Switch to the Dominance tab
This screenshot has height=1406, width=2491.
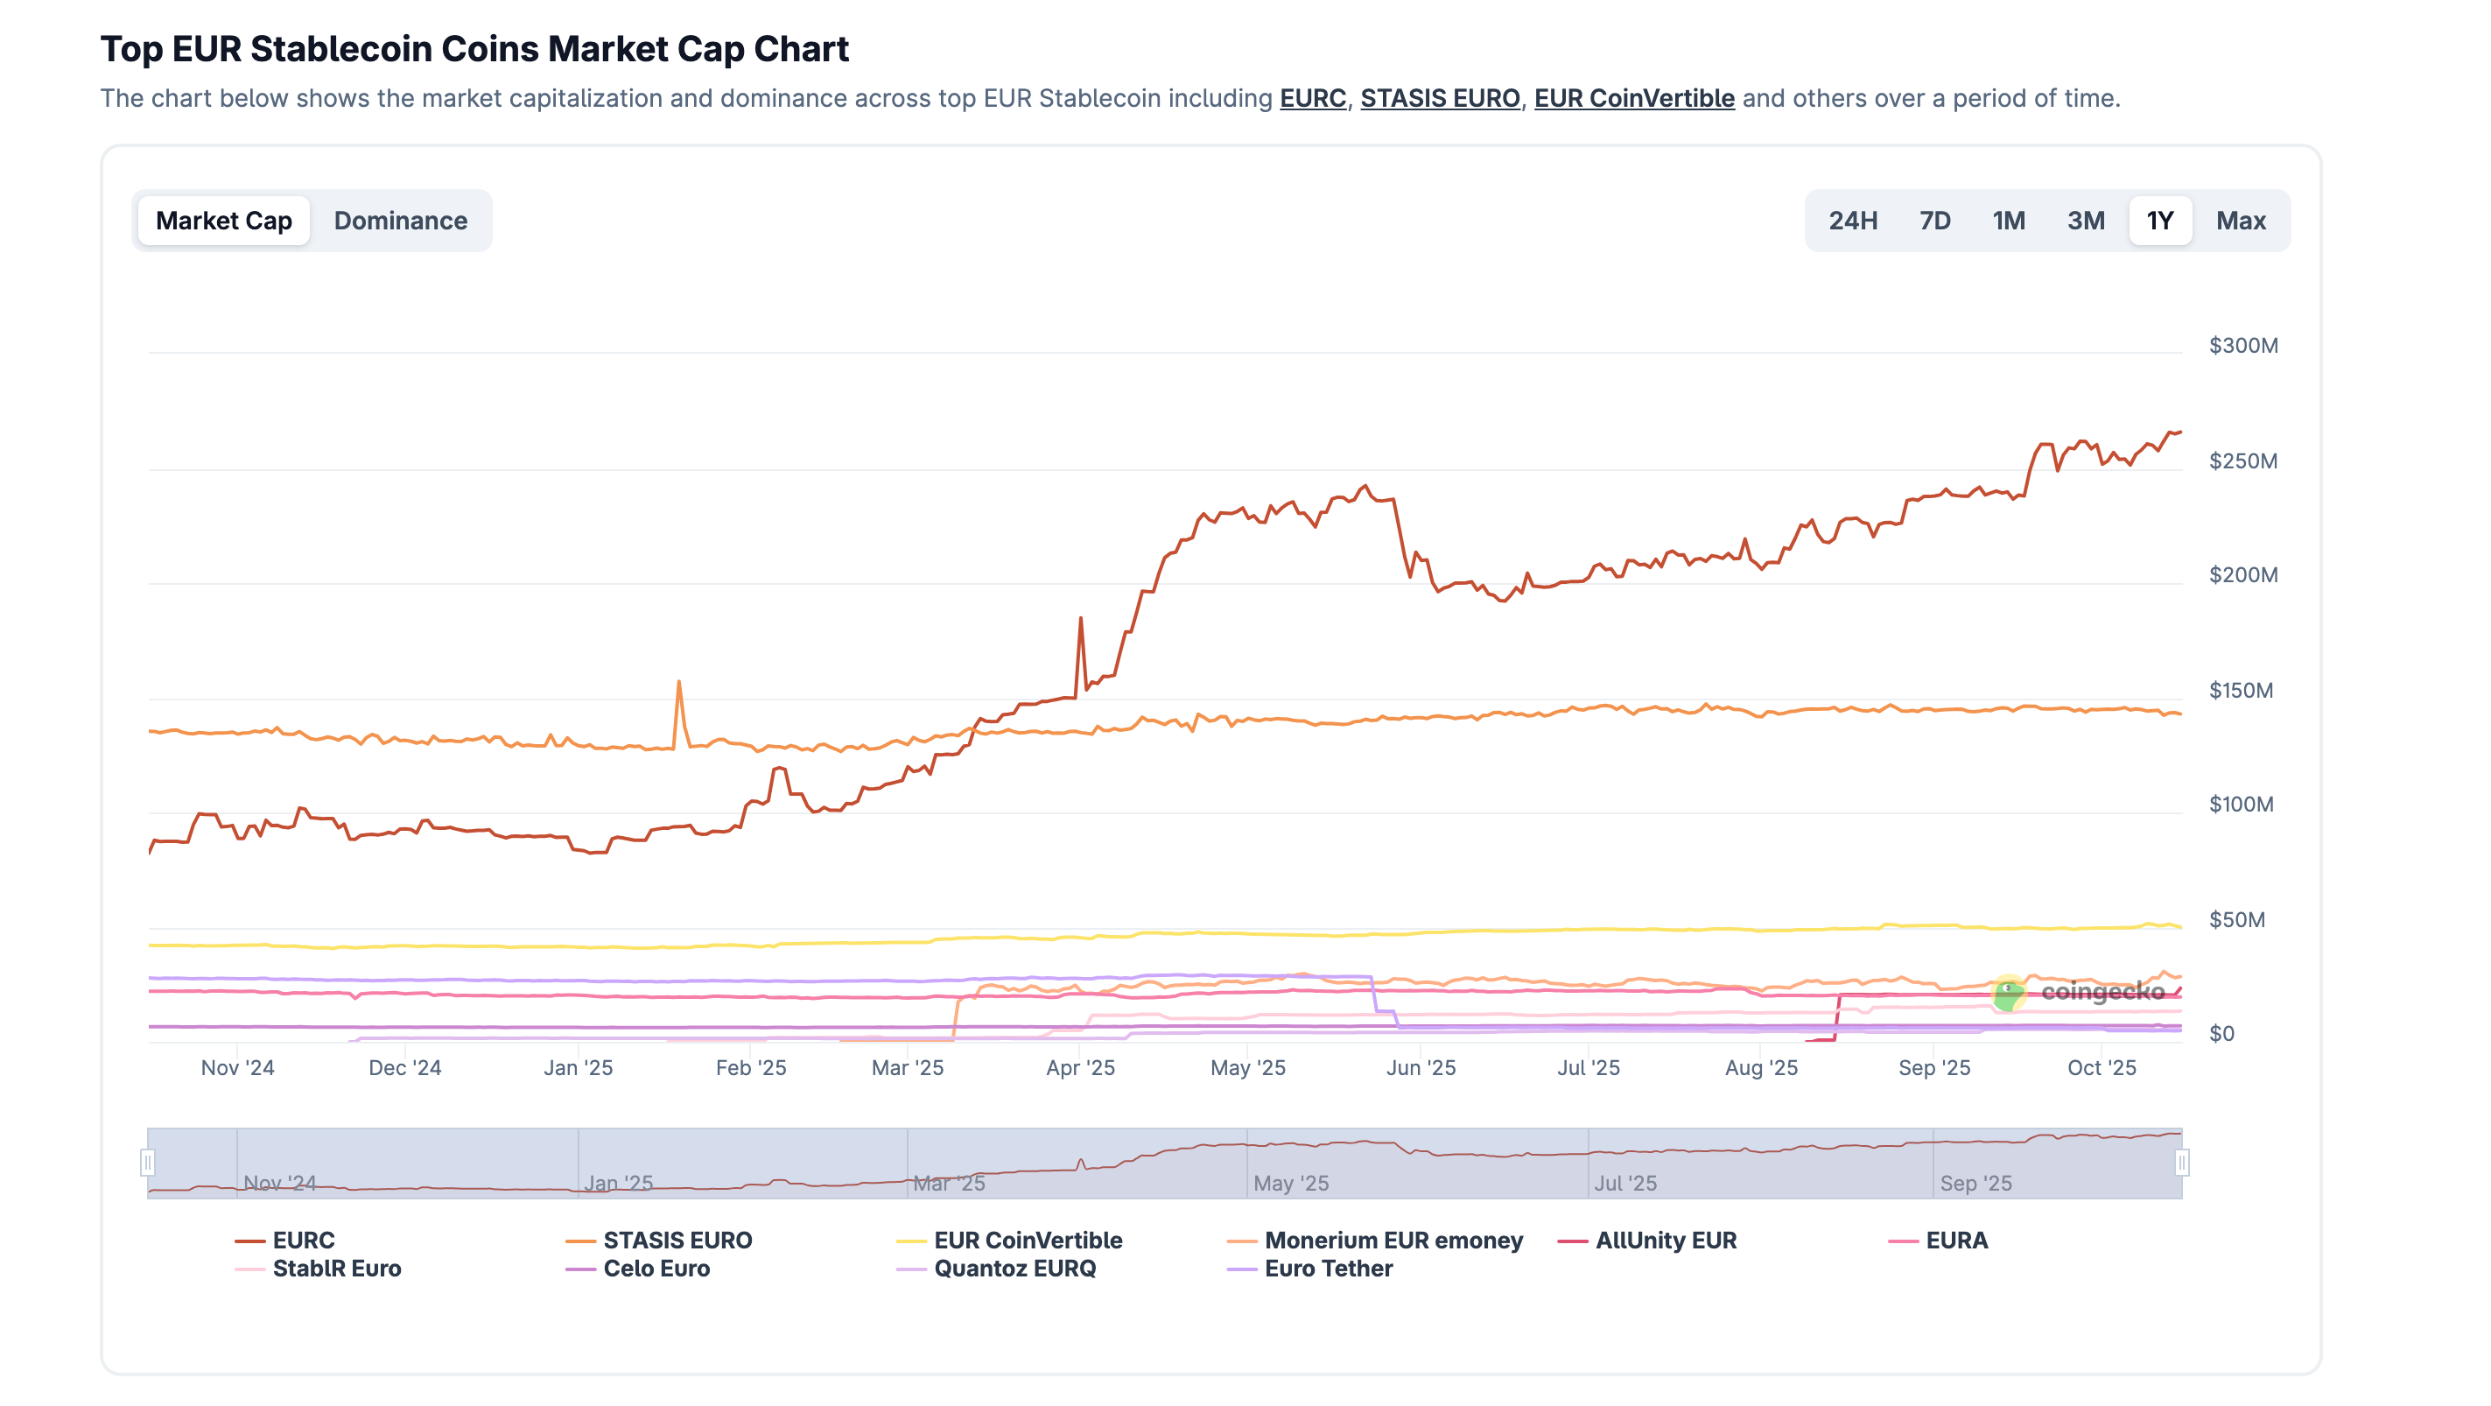400,221
